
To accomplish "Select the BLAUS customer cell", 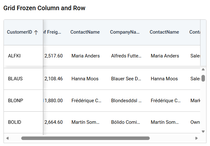I will 15,79.
